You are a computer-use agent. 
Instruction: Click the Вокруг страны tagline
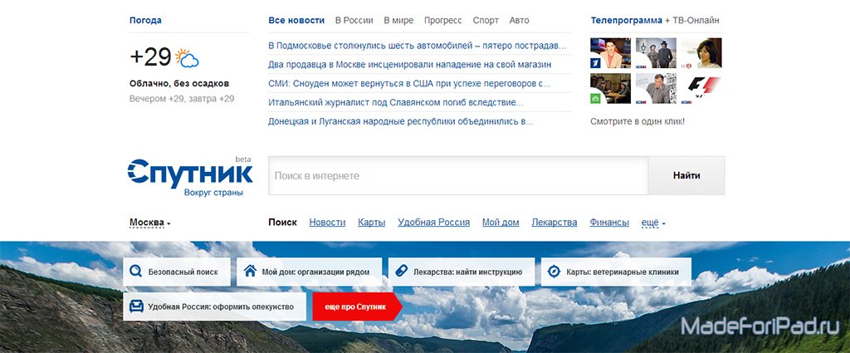[x=213, y=193]
